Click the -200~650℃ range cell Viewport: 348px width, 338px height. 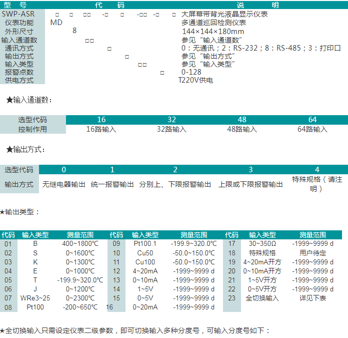point(80,307)
